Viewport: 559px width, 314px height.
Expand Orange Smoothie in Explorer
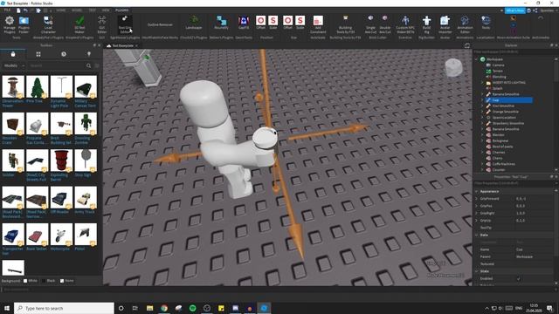(x=482, y=112)
